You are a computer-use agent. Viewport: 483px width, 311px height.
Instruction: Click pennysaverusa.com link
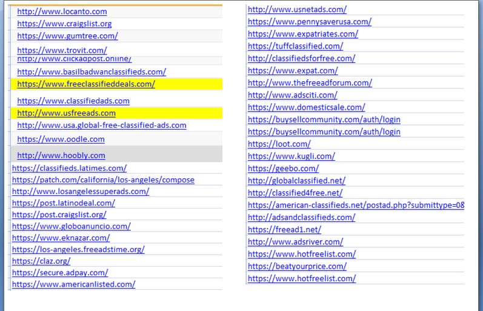point(310,22)
